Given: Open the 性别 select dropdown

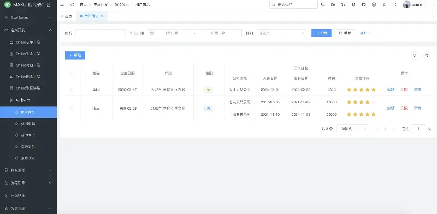Looking at the screenshot, I should click(281, 33).
